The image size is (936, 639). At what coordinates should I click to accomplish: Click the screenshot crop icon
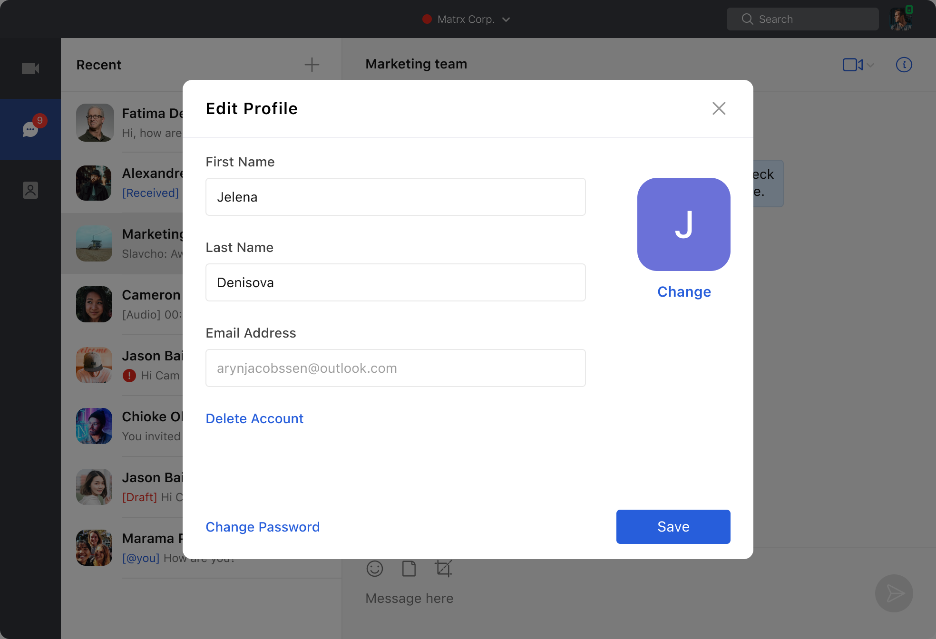(443, 568)
